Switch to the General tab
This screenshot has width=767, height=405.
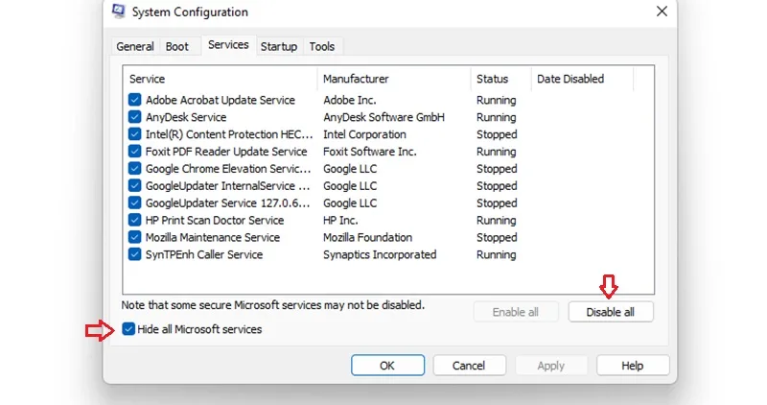point(135,46)
